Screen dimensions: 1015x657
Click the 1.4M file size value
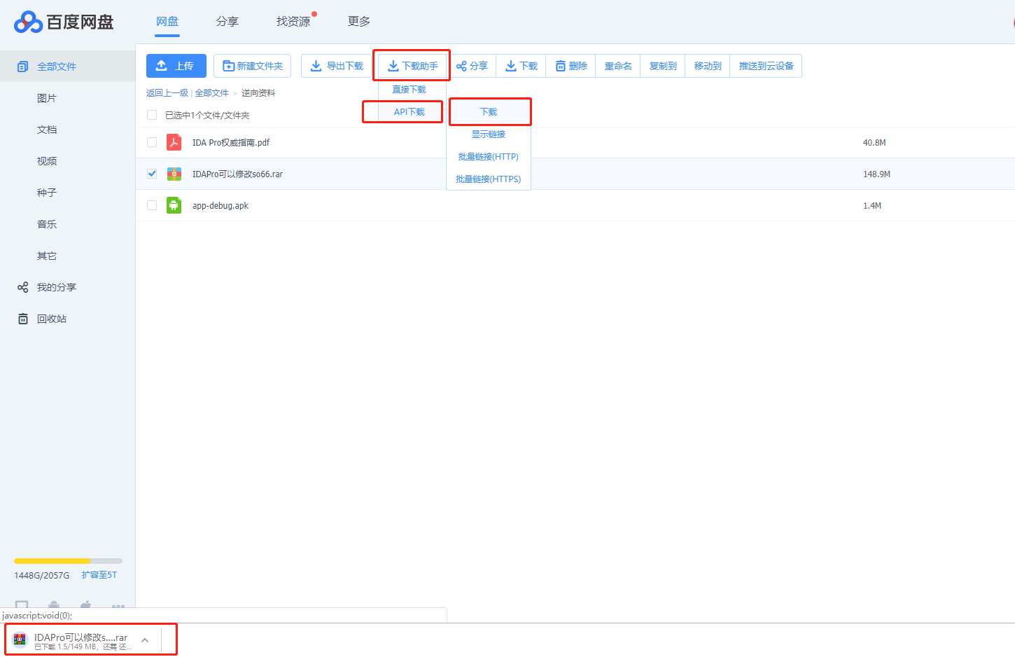pos(872,206)
